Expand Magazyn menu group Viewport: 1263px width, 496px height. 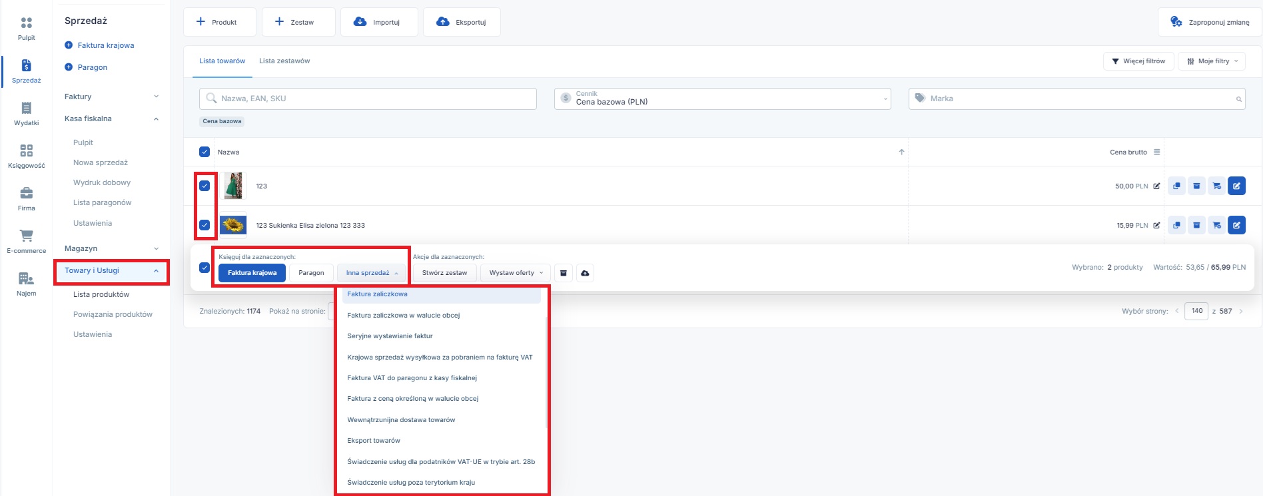click(x=111, y=248)
